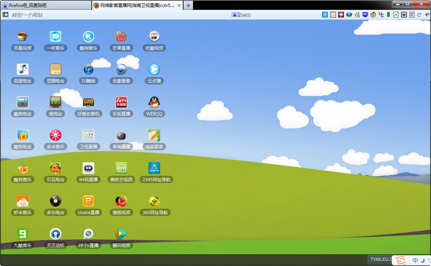Open 云点播 play button icon

(154, 69)
